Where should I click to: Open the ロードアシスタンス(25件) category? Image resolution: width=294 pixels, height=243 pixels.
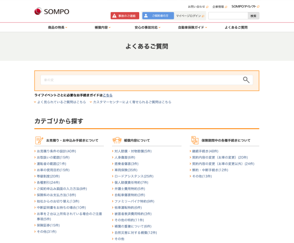[133, 176]
